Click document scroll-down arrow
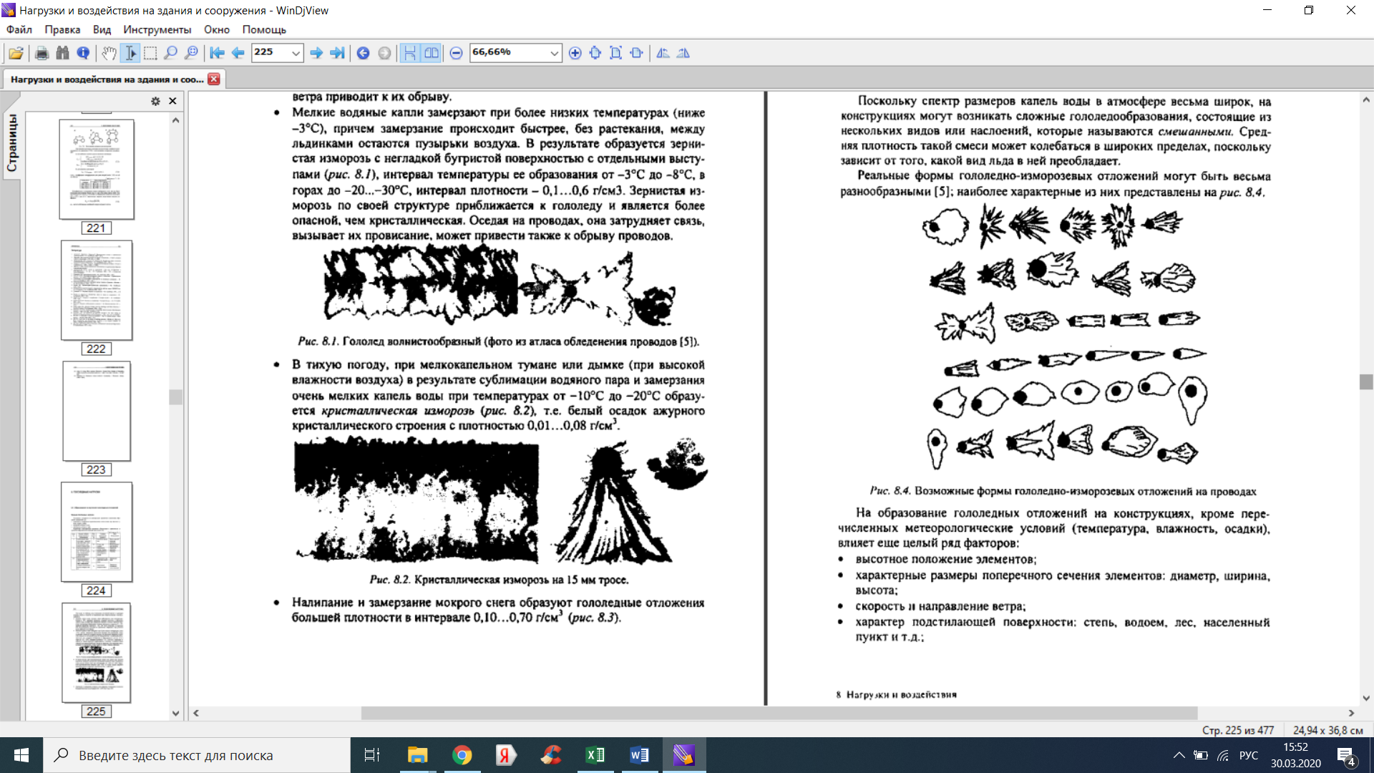Image resolution: width=1374 pixels, height=773 pixels. 1366,698
